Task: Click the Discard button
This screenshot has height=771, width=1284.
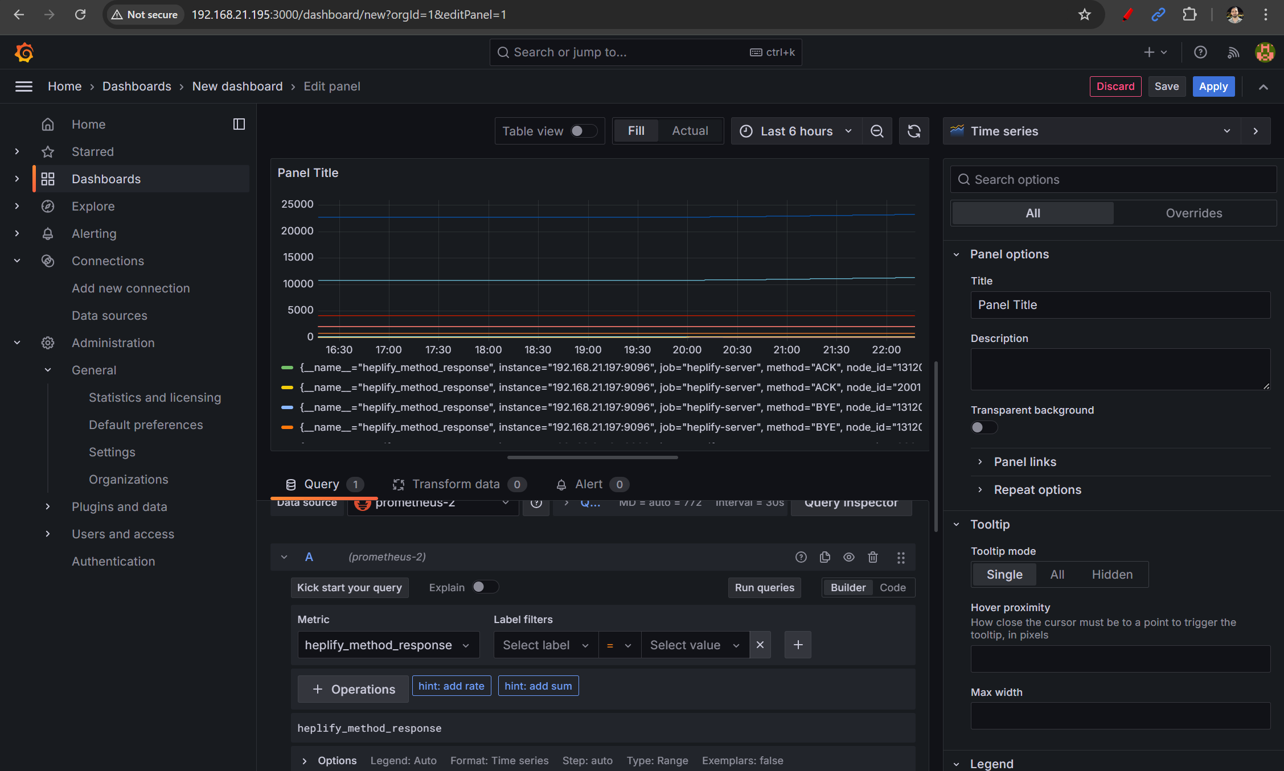Action: pyautogui.click(x=1115, y=86)
